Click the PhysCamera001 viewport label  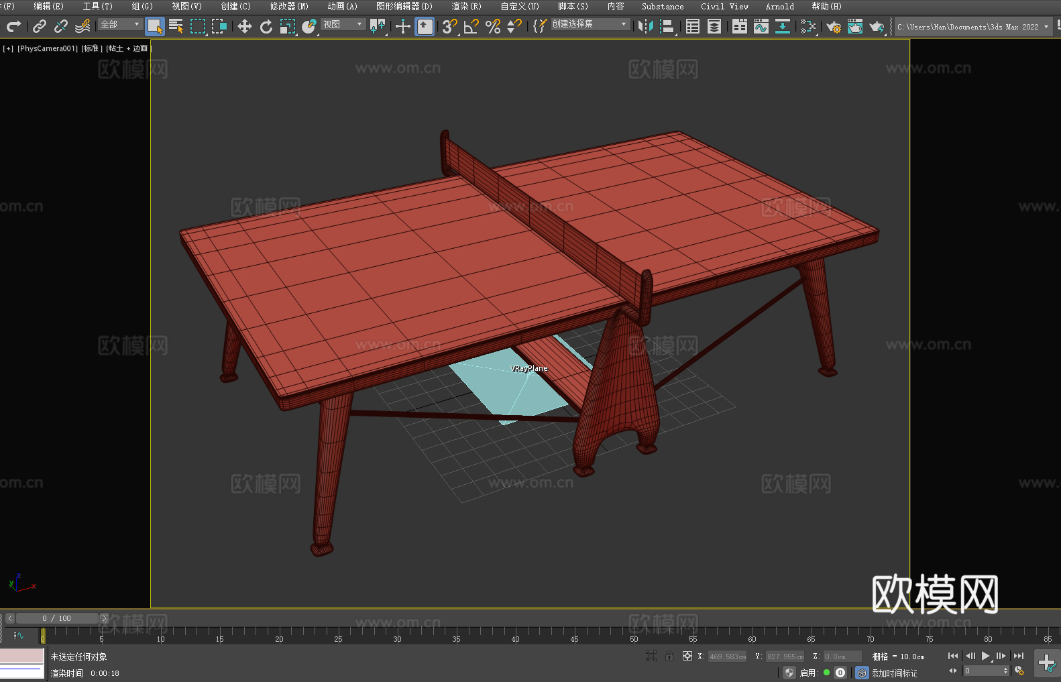47,48
